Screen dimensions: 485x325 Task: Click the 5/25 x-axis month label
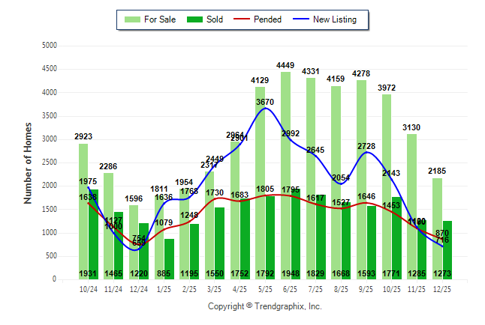(264, 289)
